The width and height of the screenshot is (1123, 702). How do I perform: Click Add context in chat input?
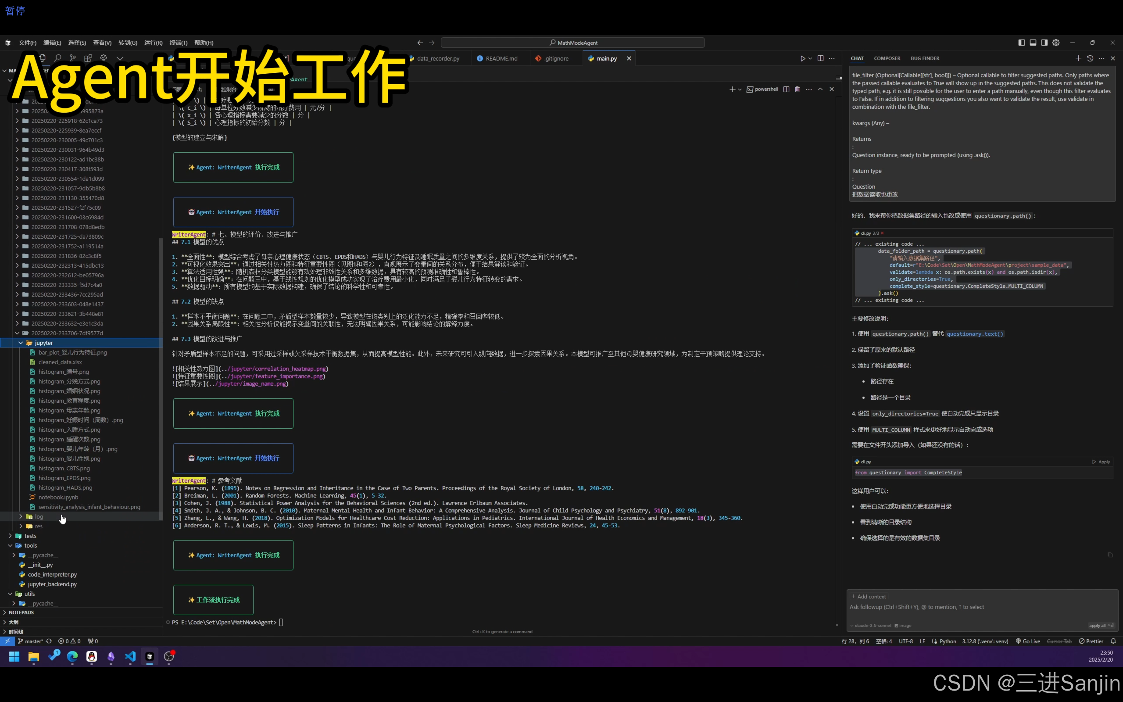(x=868, y=597)
